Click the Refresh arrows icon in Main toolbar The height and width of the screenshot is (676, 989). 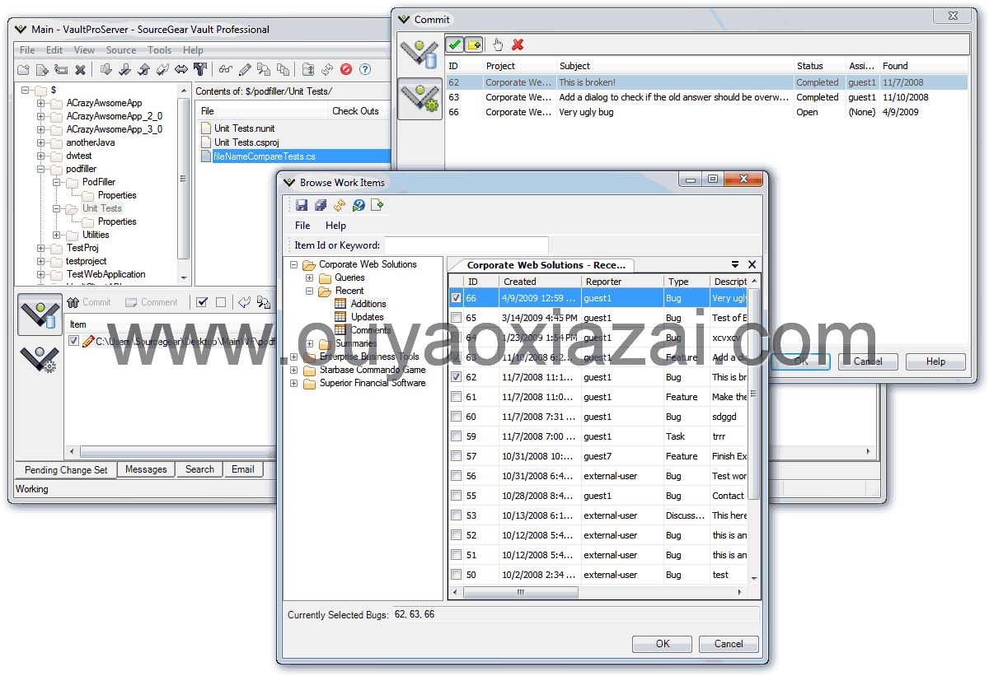(327, 70)
